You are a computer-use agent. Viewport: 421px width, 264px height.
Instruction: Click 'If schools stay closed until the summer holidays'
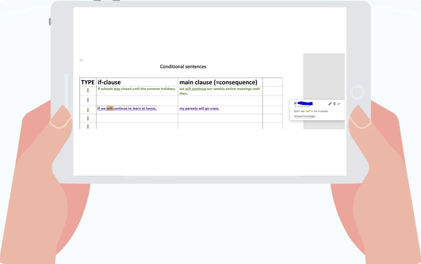[136, 89]
